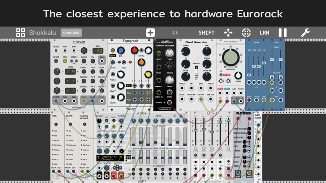
Task: Flip the second VCA lin/exp switch
Action: pos(281,77)
